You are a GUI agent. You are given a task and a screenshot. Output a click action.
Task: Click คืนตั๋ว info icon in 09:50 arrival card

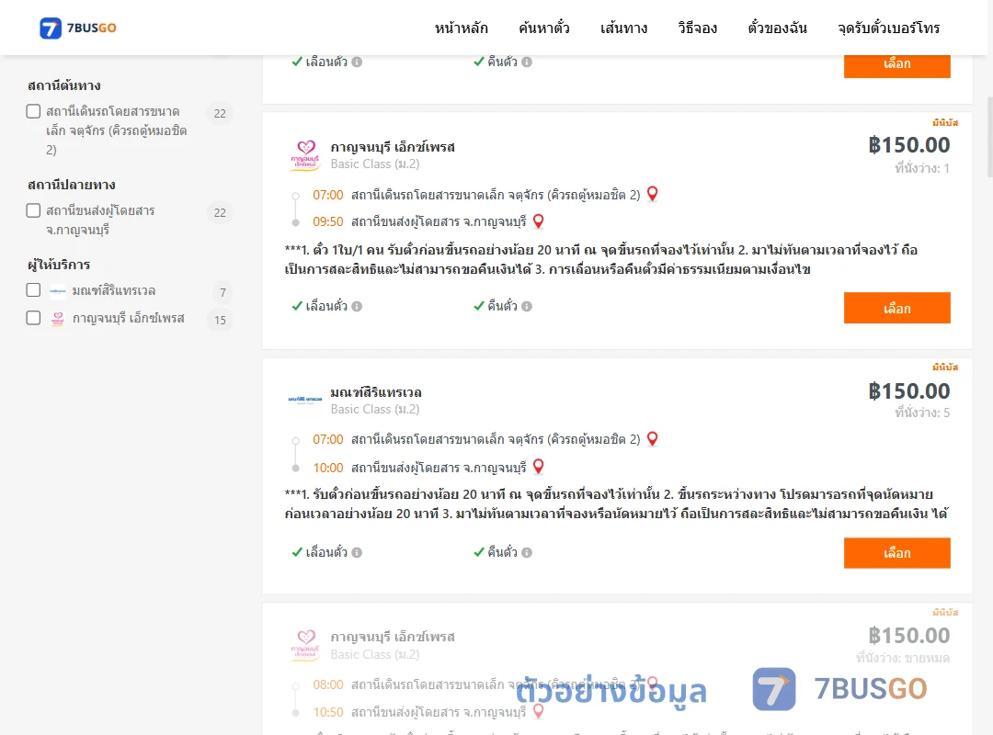tap(527, 307)
